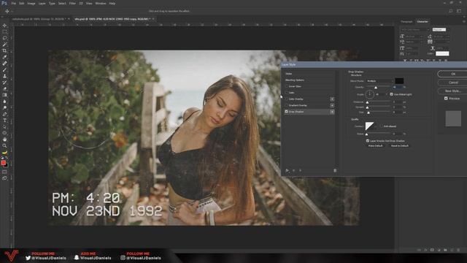The height and width of the screenshot is (263, 467).
Task: Select the Zoom tool
Action: click(4, 145)
